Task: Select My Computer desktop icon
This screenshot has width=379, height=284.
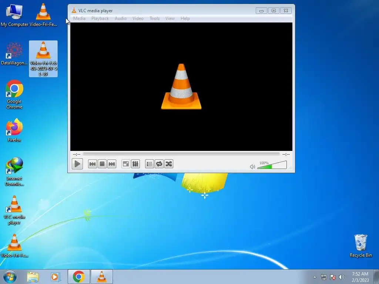Action: [14, 15]
